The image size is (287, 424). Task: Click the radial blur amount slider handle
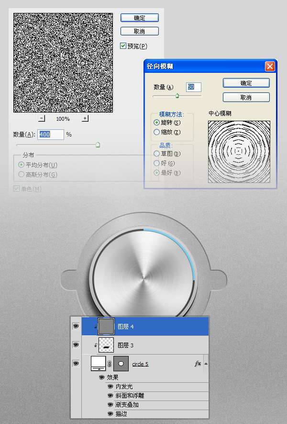[x=177, y=95]
